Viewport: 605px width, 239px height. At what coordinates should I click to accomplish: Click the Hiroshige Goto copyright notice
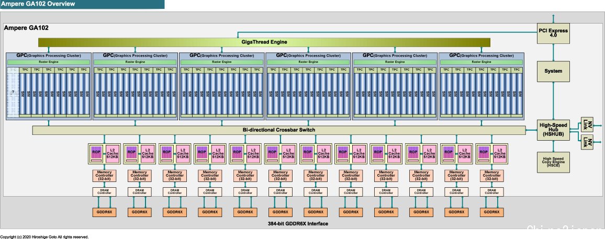tap(44, 237)
